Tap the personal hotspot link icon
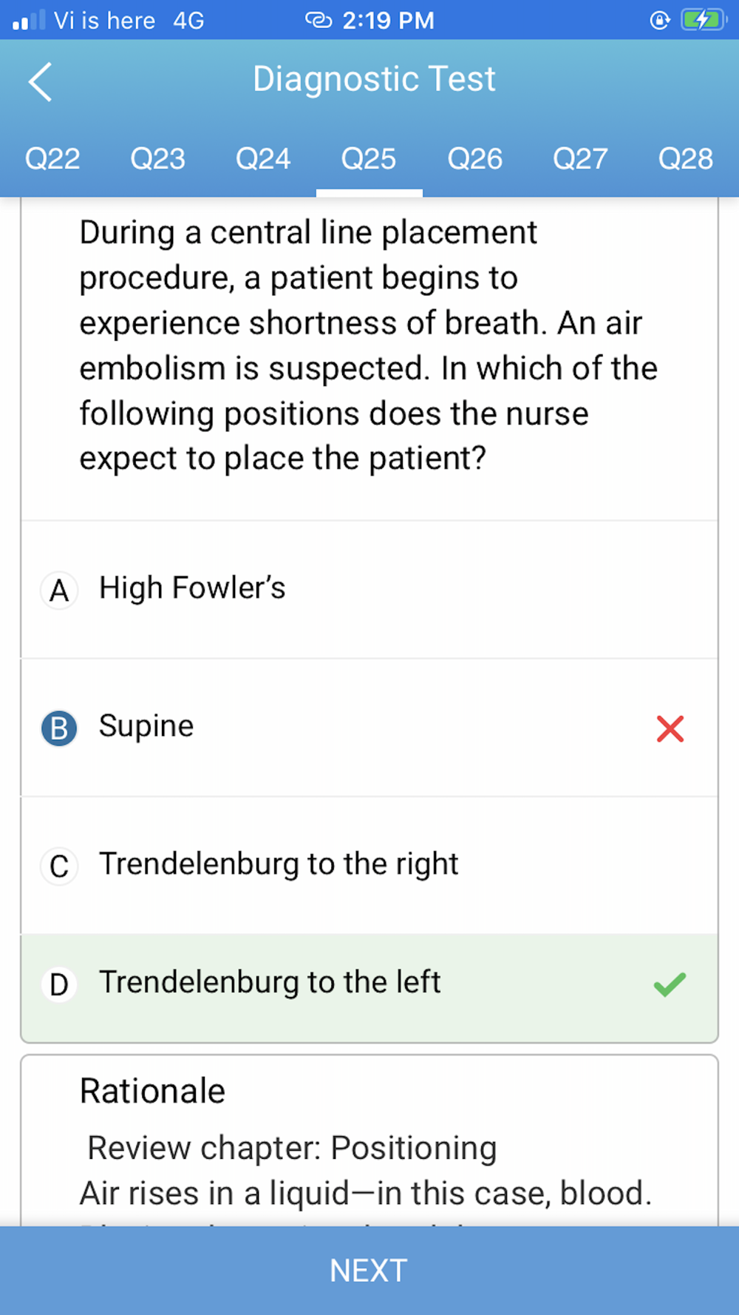 319,20
